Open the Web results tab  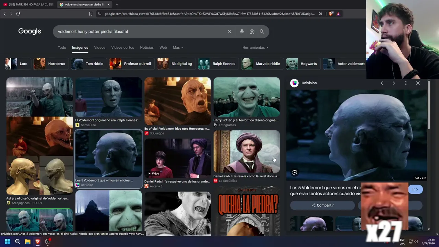pos(163,47)
